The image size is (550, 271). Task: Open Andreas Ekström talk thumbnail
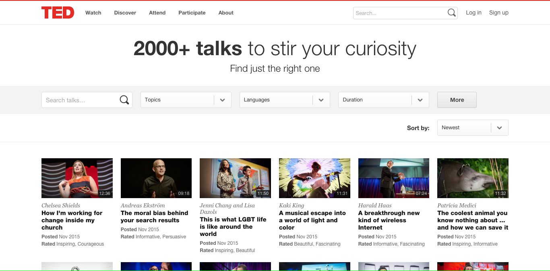pos(156,178)
